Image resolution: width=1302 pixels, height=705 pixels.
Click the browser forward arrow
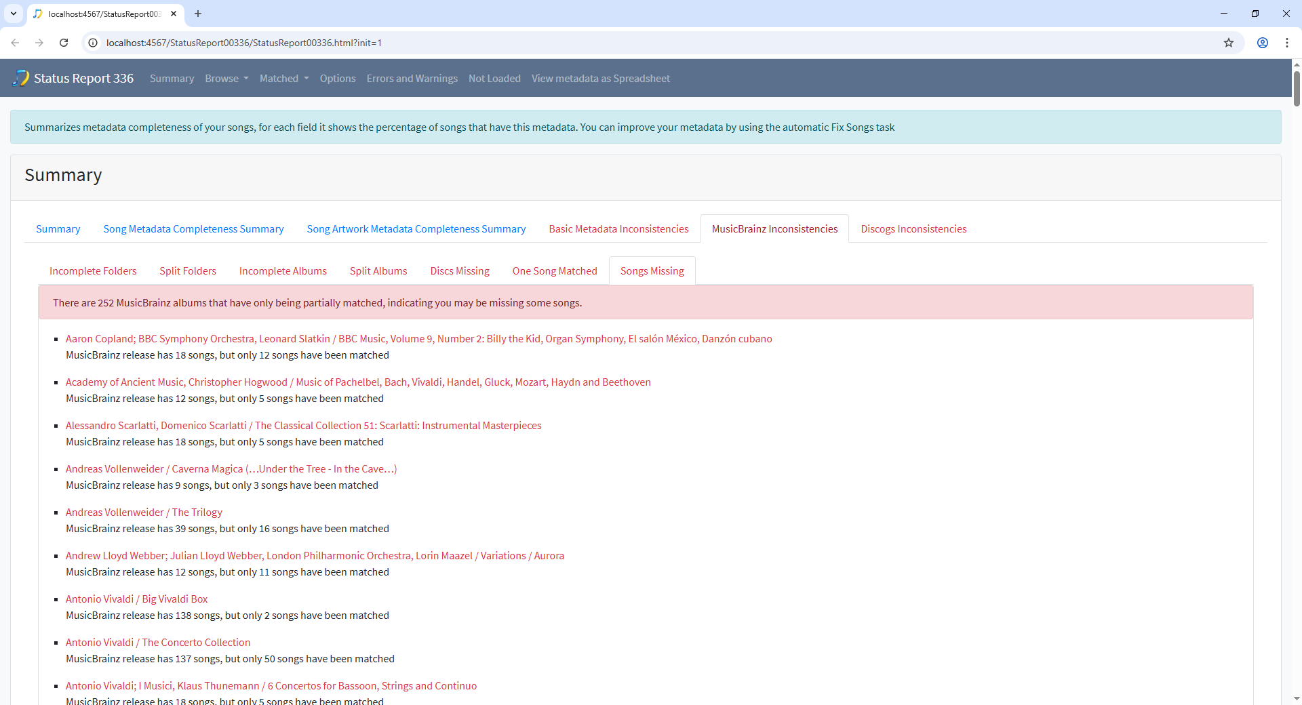click(x=39, y=43)
